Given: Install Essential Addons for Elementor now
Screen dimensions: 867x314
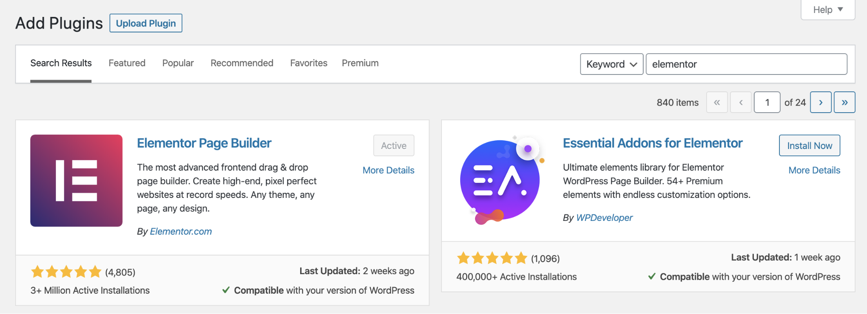Looking at the screenshot, I should tap(810, 146).
